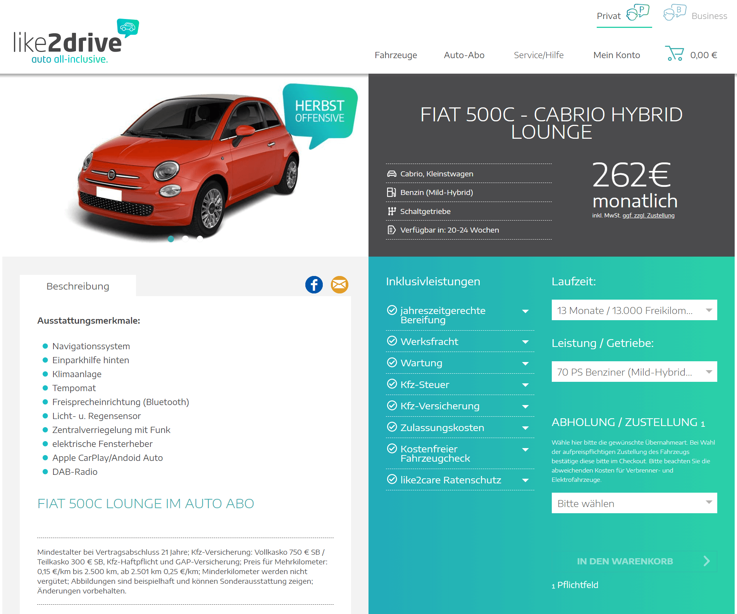Viewport: 737px width, 614px height.
Task: Expand Kostenfreier Fahrzeugcheck details
Action: [x=525, y=450]
